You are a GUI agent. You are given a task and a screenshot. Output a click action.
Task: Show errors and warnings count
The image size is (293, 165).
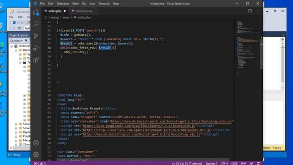click(x=40, y=163)
